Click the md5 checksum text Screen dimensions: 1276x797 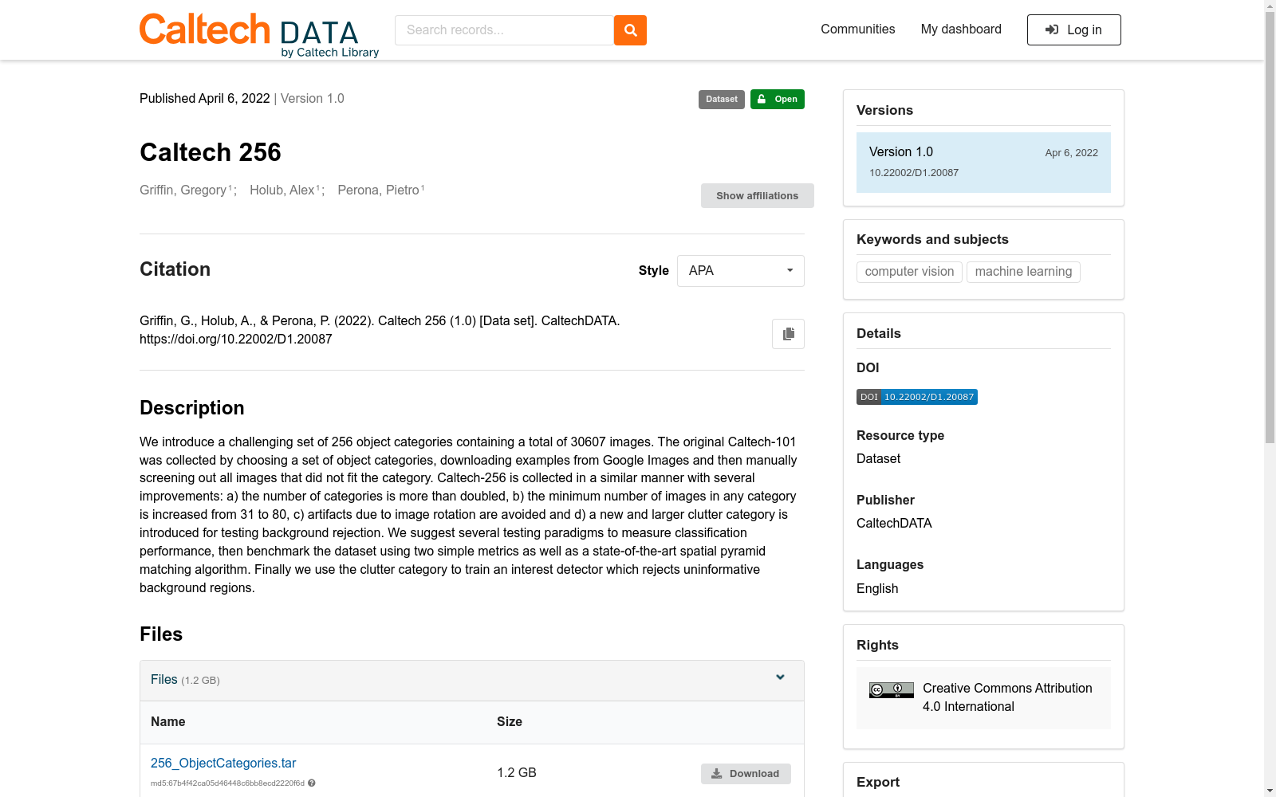[227, 783]
